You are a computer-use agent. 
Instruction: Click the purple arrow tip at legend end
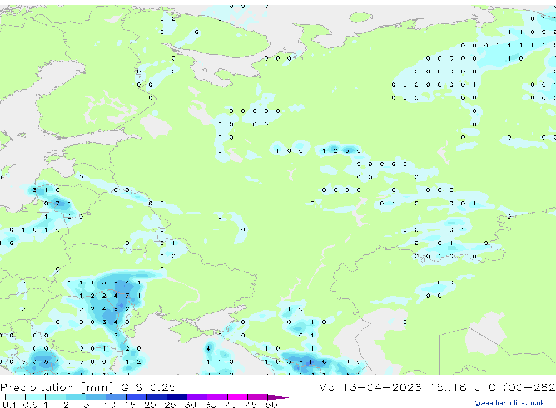[x=277, y=397]
